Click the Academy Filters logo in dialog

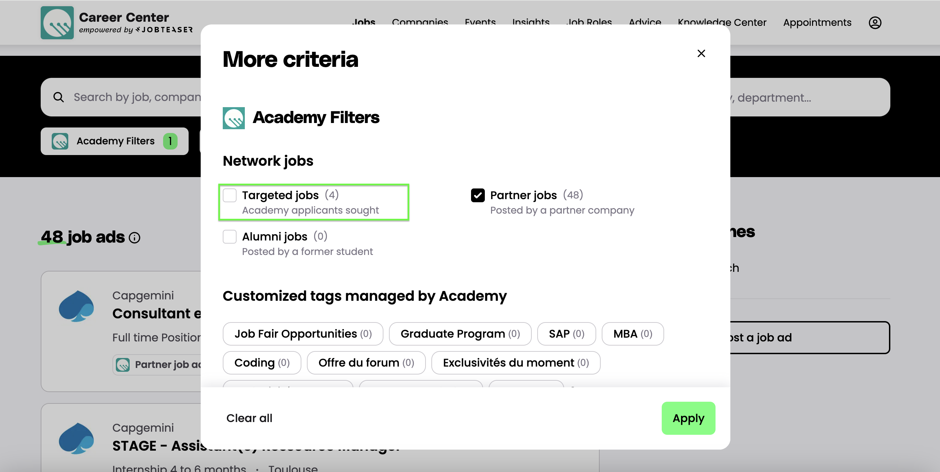(233, 118)
